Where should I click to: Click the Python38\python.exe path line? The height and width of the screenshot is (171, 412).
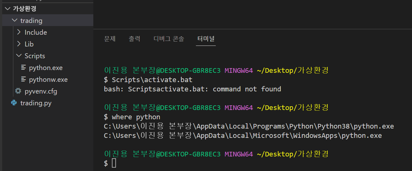click(x=249, y=126)
